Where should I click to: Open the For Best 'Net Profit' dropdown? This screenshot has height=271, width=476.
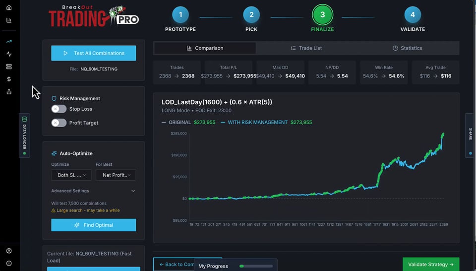tap(116, 175)
